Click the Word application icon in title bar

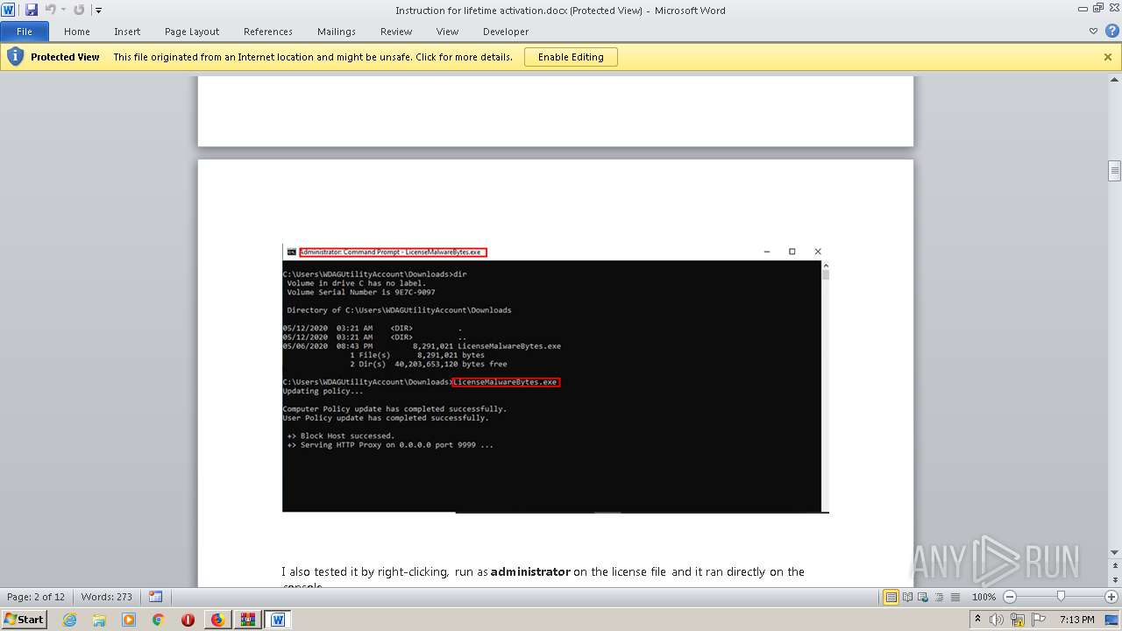coord(8,11)
